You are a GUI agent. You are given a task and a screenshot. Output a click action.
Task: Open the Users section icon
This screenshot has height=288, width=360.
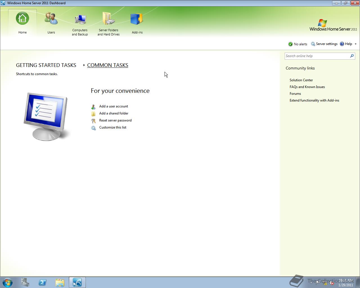51,19
